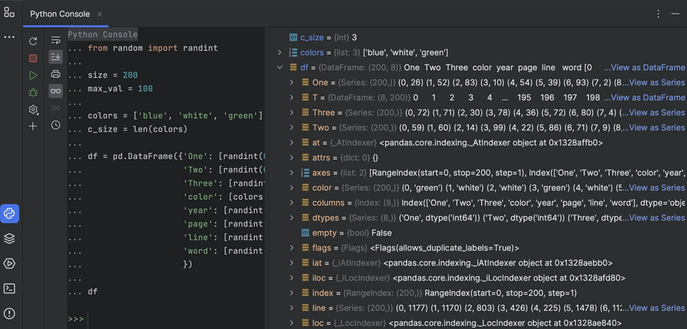Click View as Series for dtypes

point(657,218)
